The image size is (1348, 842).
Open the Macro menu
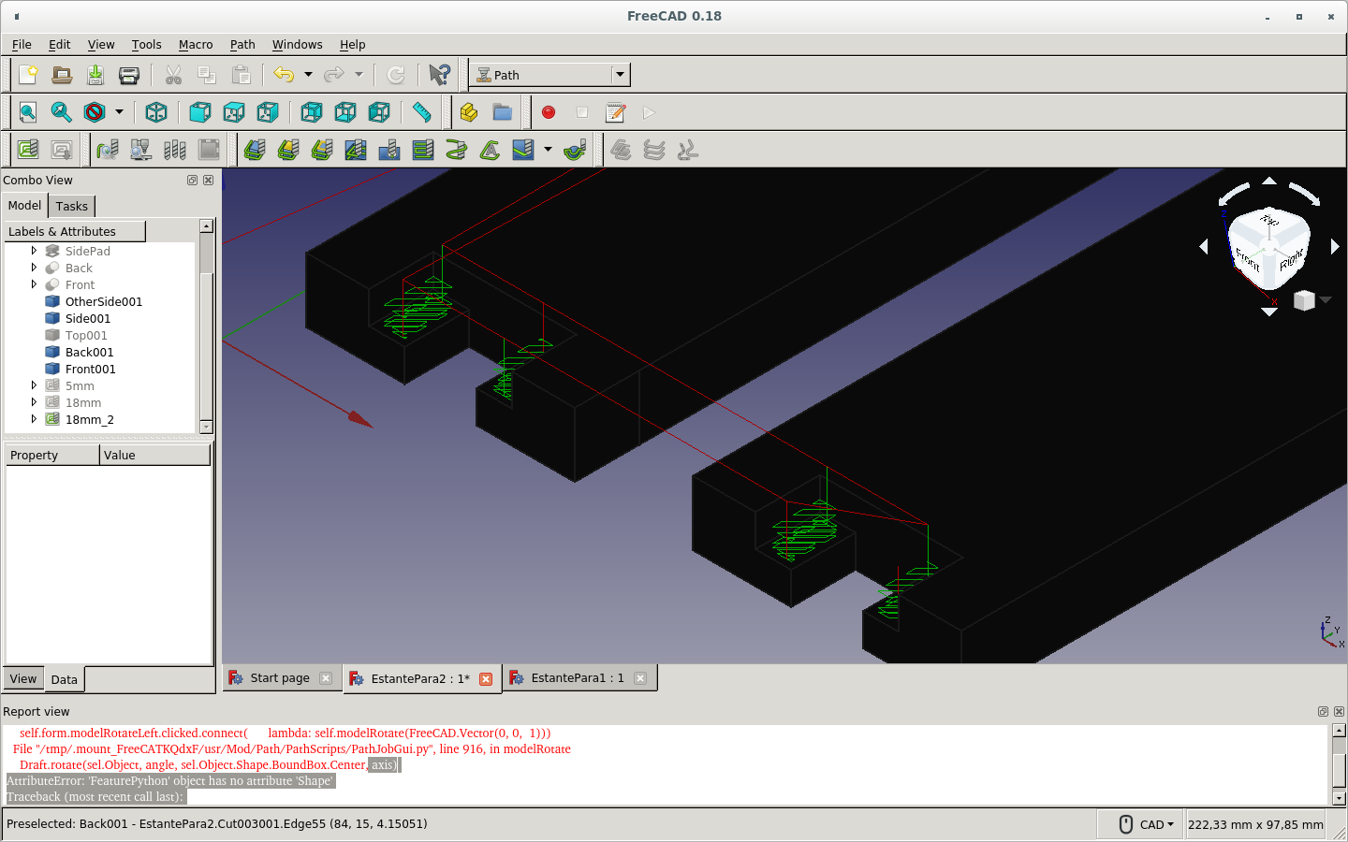coord(196,45)
